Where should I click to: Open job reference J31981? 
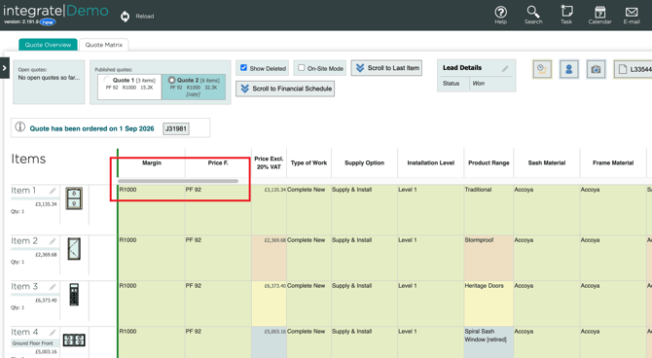176,128
